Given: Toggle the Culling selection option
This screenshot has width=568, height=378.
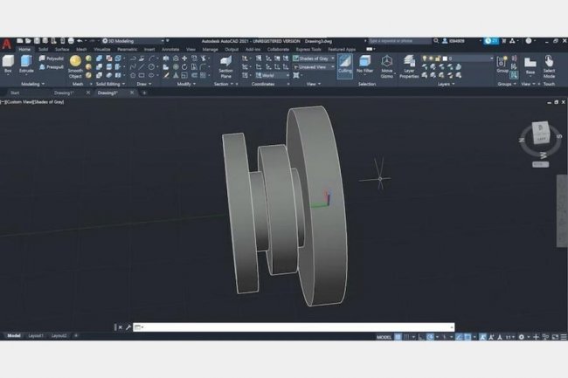Looking at the screenshot, I should [x=345, y=65].
